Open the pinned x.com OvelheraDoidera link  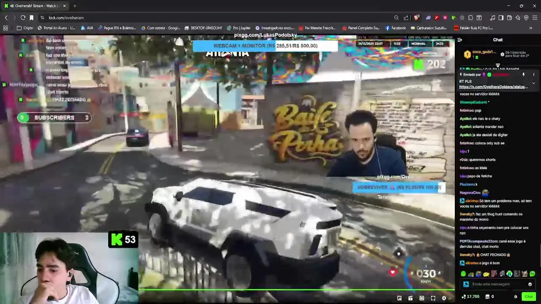coord(494,87)
